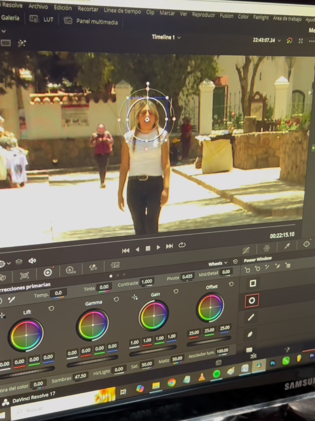Open the viewer three-dots options menu
This screenshot has width=315, height=421.
[x=311, y=41]
